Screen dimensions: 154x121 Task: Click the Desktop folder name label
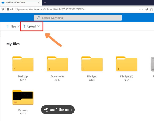23,76
